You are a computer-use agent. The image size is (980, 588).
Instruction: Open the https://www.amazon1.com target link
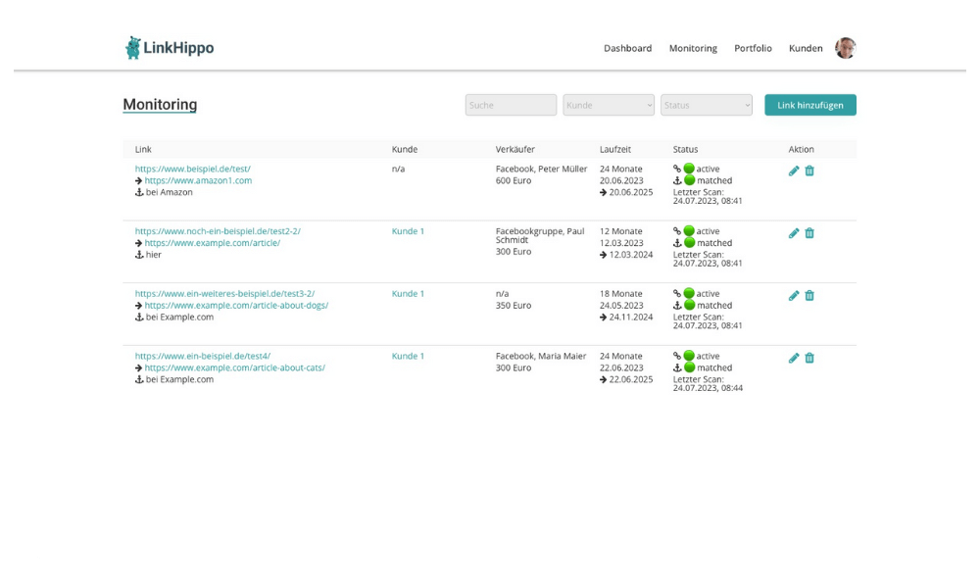click(198, 180)
